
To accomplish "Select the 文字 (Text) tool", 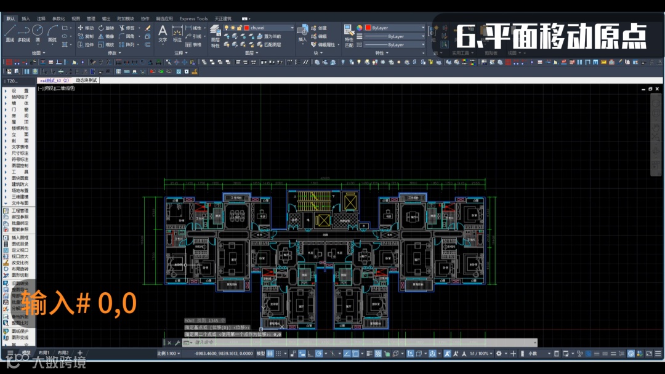I will tap(163, 33).
